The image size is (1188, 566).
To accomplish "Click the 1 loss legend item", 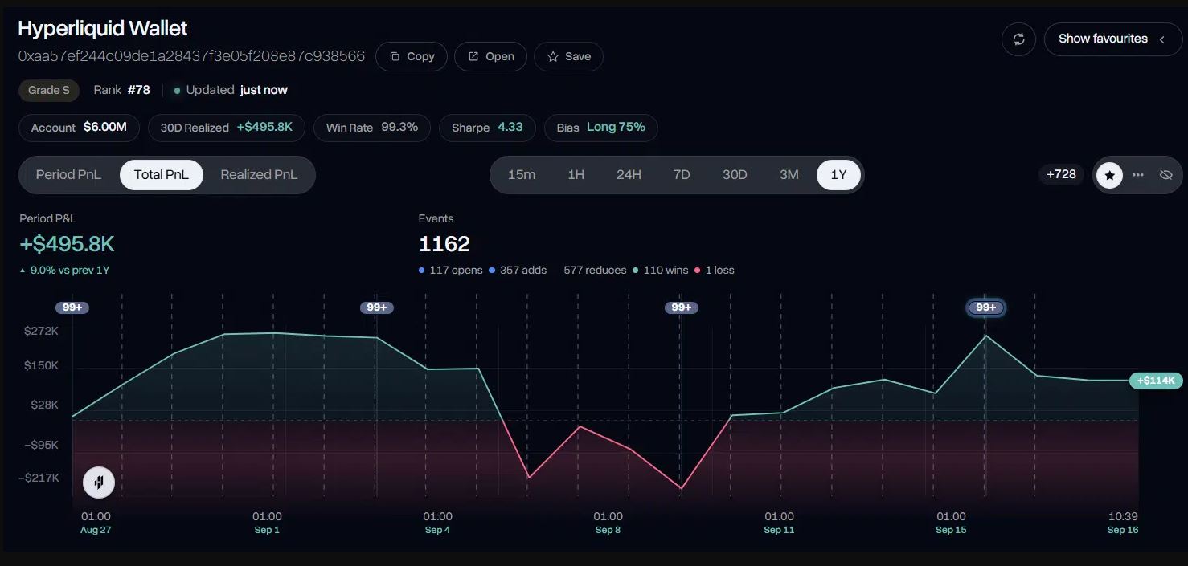I will pos(715,271).
